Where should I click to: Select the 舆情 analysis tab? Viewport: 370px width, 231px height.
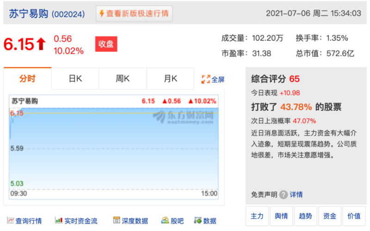(x=281, y=216)
